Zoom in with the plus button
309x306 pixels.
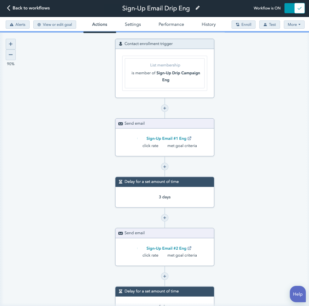[11, 44]
